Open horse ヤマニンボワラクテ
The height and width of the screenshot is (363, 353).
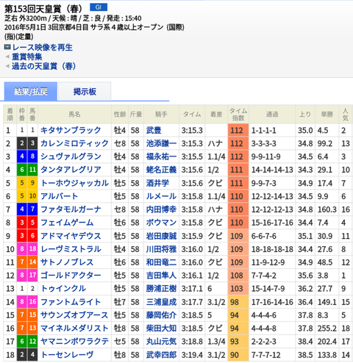pyautogui.click(x=74, y=342)
